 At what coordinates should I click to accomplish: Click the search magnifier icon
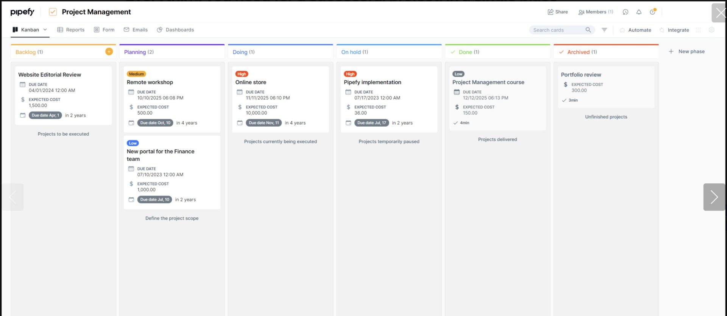point(588,30)
